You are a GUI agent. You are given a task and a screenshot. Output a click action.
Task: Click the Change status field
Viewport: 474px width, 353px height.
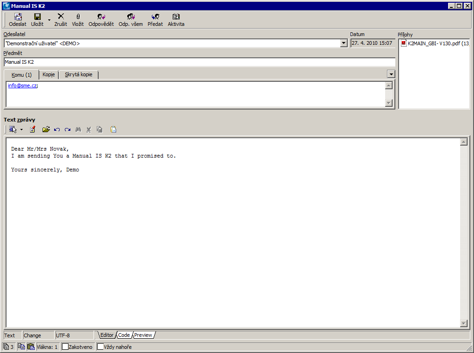[x=38, y=335]
